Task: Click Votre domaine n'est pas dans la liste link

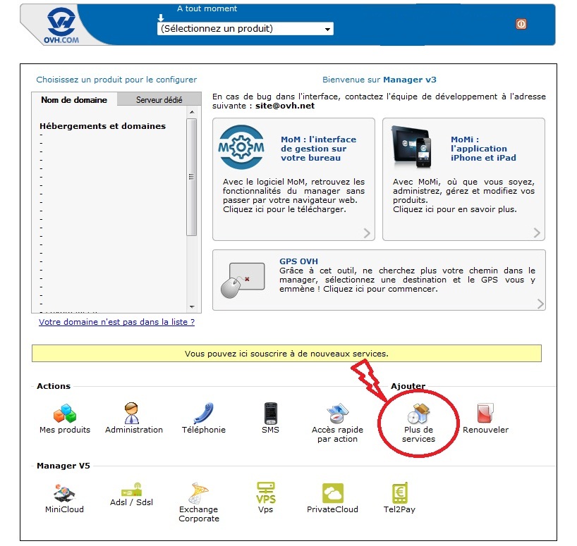Action: point(116,322)
